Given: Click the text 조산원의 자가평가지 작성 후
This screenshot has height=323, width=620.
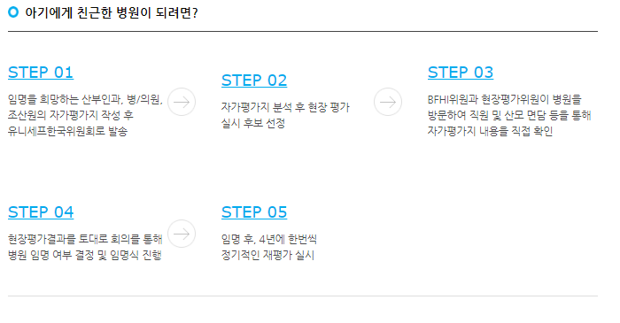Looking at the screenshot, I should point(71,115).
